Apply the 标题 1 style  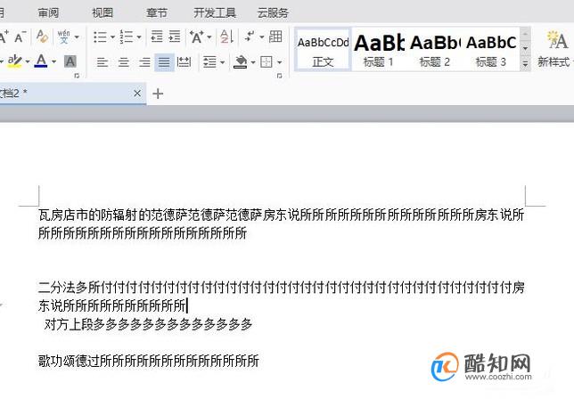click(379, 50)
